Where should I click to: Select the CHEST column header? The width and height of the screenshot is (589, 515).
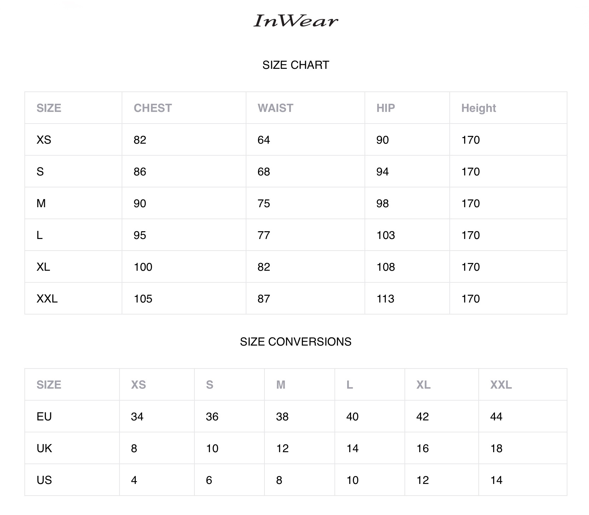pos(153,108)
